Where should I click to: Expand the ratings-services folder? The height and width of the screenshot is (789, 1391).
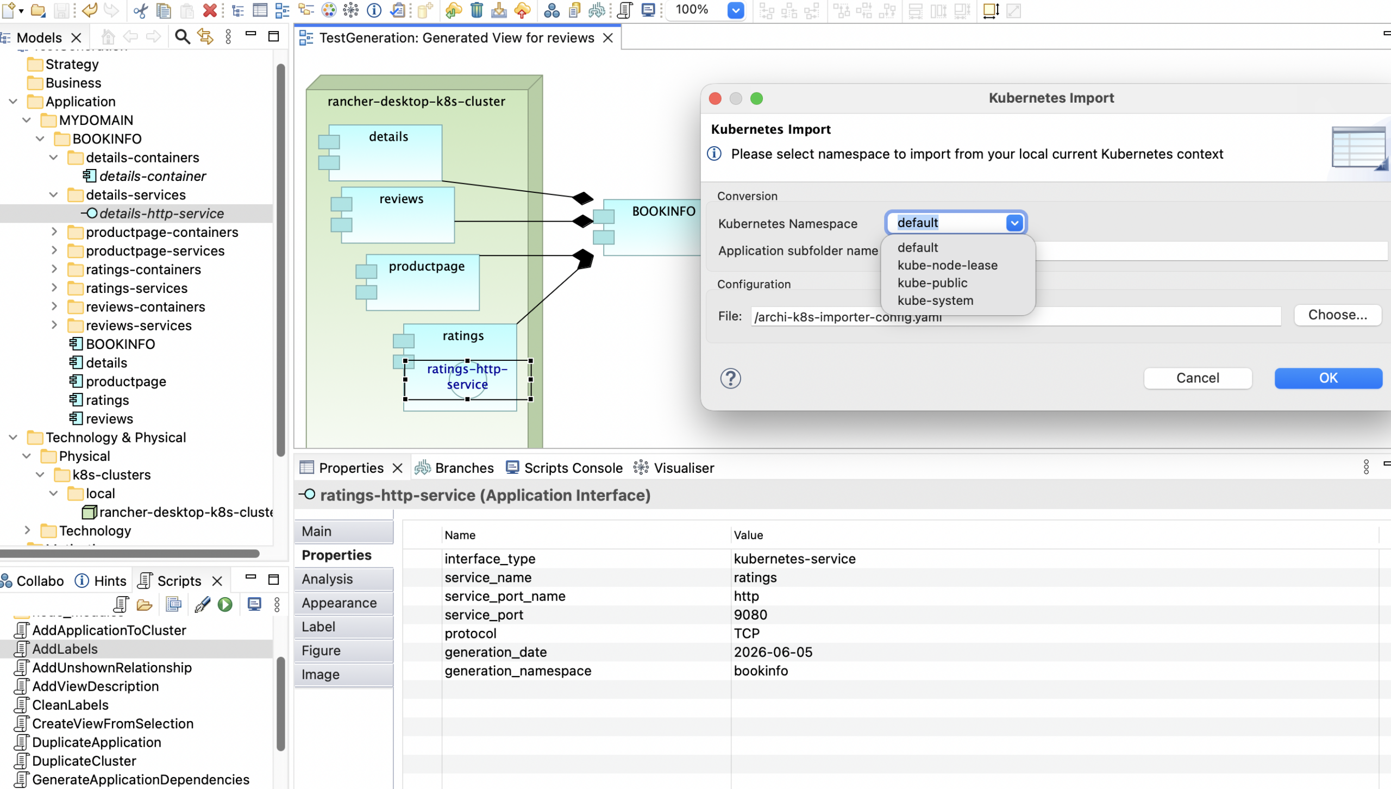[x=54, y=288]
